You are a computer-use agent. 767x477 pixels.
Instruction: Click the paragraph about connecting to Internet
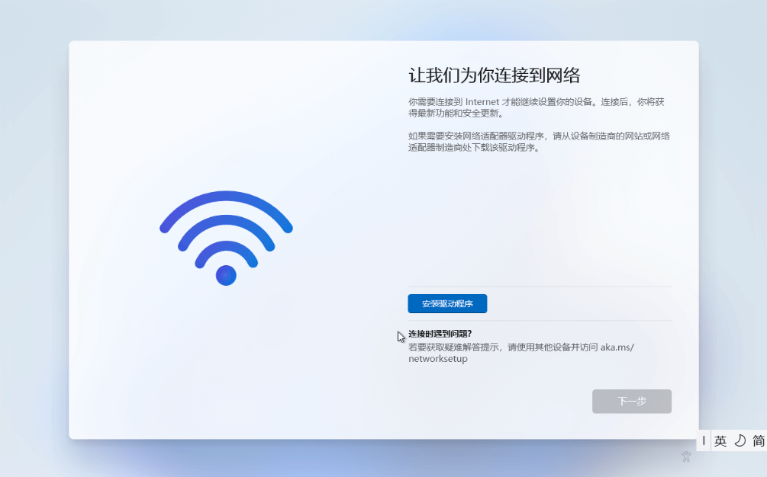tap(536, 107)
